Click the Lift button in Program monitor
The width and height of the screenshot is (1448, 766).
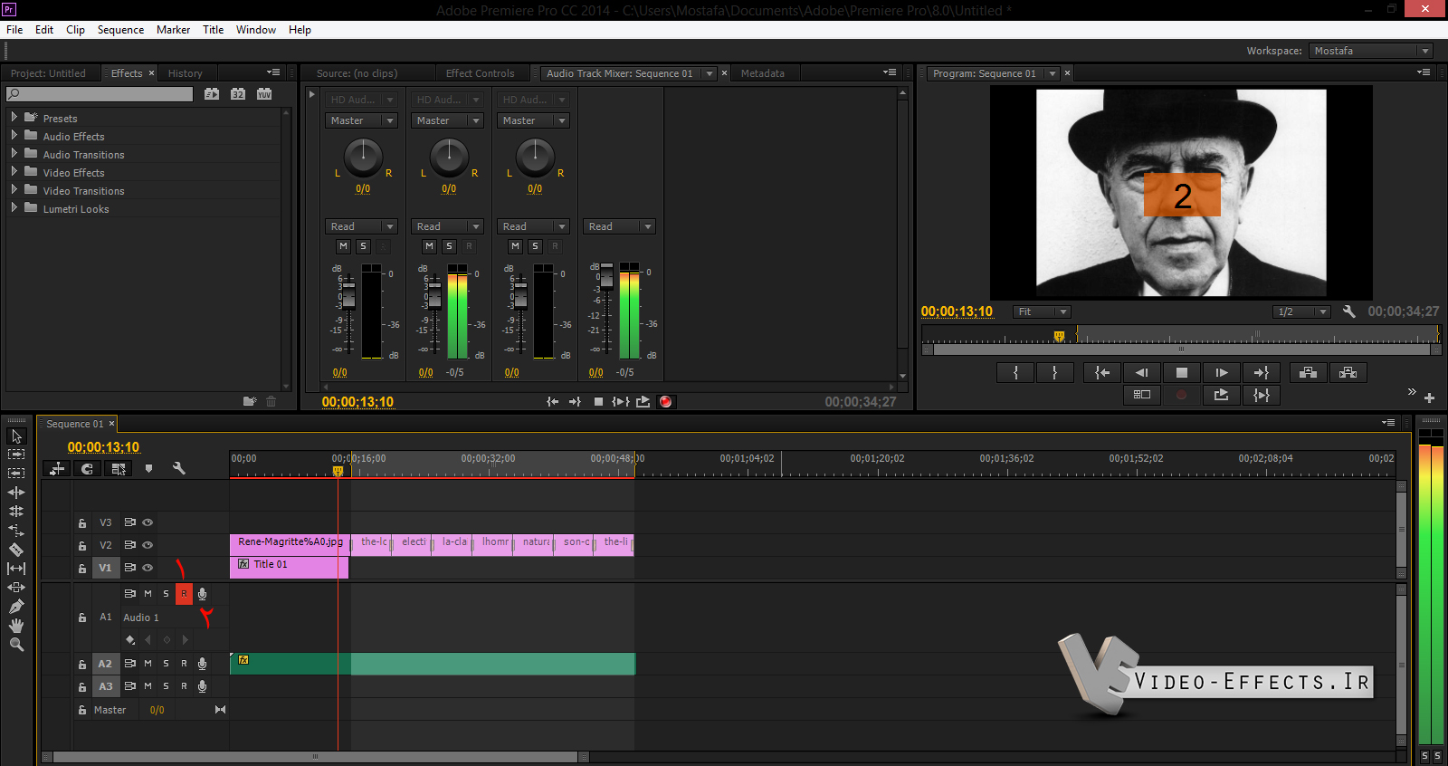[x=1308, y=372]
